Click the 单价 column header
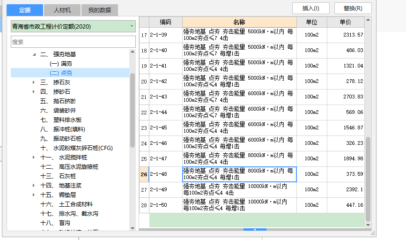The height and width of the screenshot is (240, 406). 346,22
